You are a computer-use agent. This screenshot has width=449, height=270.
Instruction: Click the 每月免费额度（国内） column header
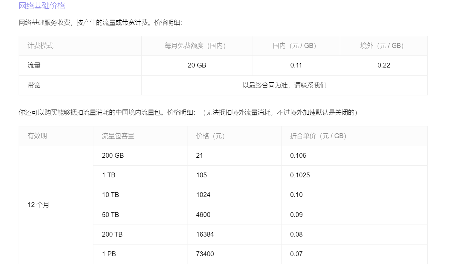(197, 46)
